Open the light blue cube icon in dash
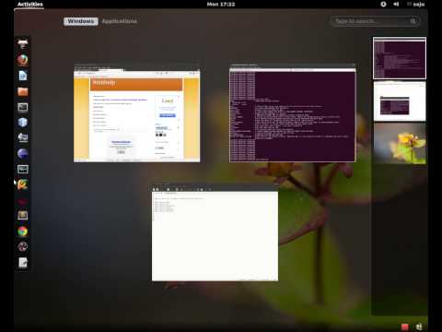Image resolution: width=442 pixels, height=332 pixels. tap(23, 123)
